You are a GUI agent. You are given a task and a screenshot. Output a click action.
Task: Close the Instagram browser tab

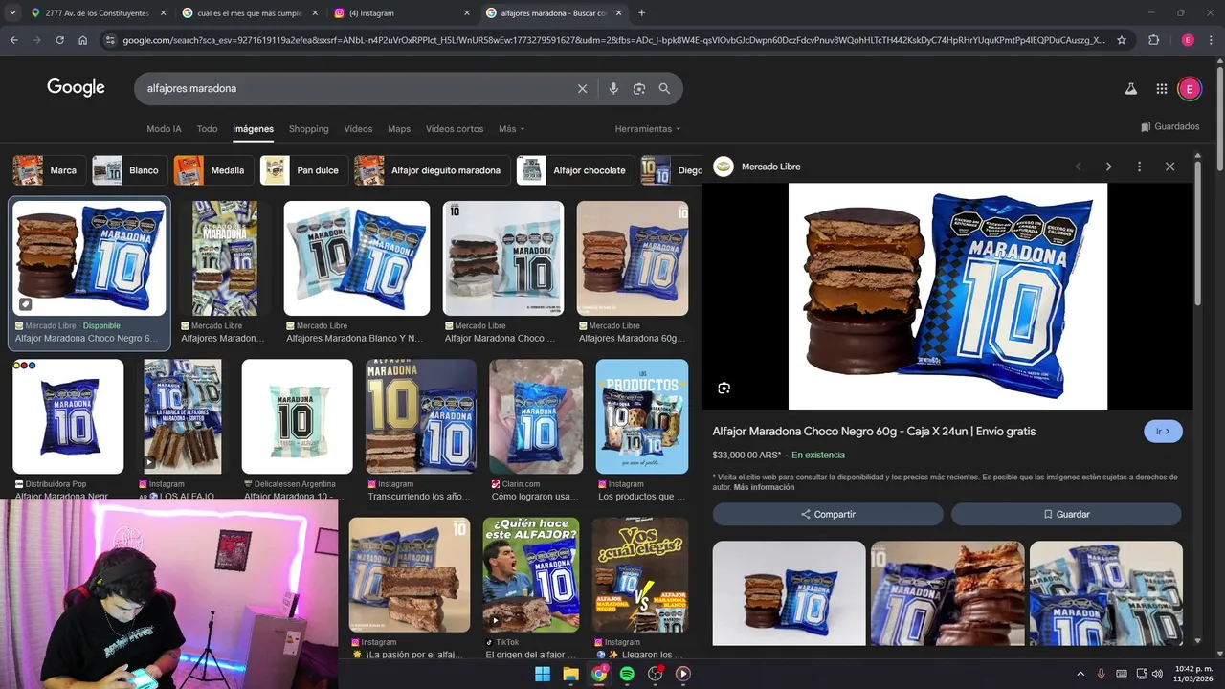pyautogui.click(x=467, y=13)
